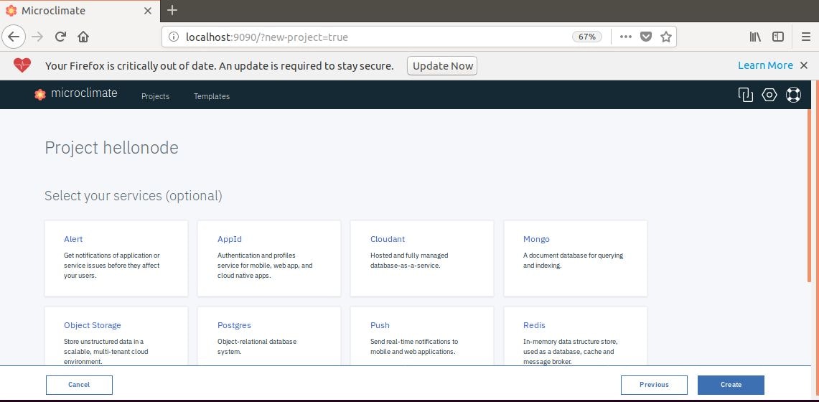This screenshot has width=819, height=402.
Task: Open the Templates menu item
Action: coord(212,96)
